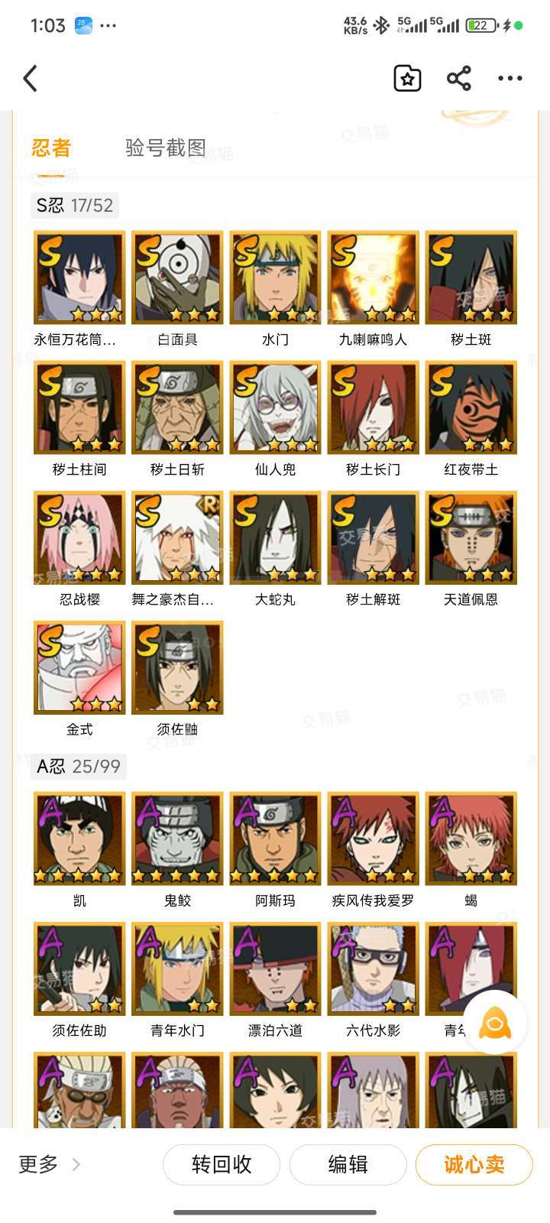This screenshot has width=550, height=1223.
Task: Click the 诚心卖 button
Action: tap(474, 1164)
